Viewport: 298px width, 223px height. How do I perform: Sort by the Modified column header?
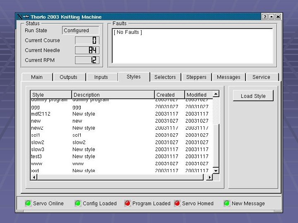tap(199, 95)
